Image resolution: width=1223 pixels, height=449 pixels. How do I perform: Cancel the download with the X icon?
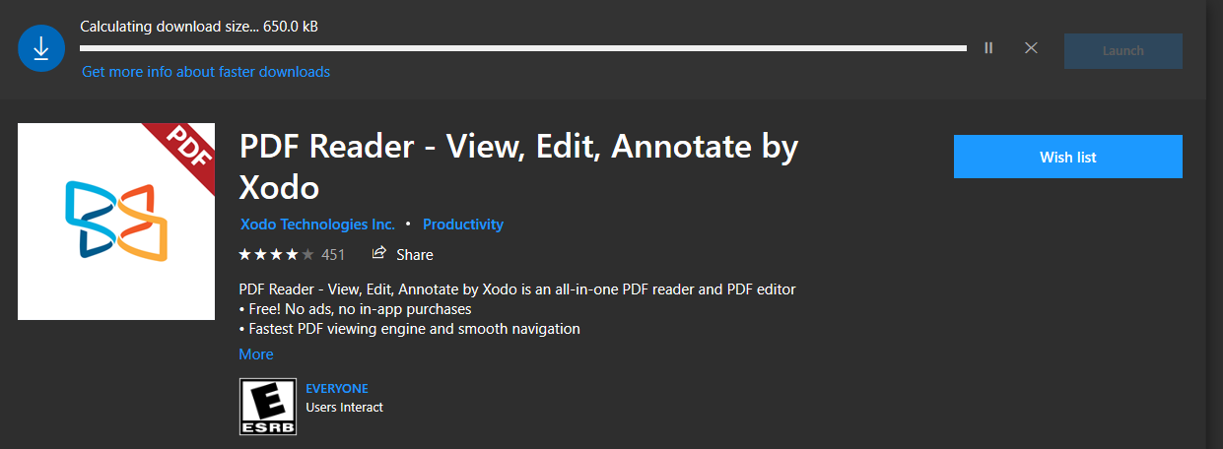click(x=1031, y=47)
